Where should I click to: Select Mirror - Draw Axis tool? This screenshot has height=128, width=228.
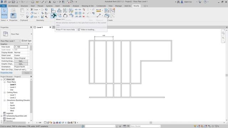71,10
